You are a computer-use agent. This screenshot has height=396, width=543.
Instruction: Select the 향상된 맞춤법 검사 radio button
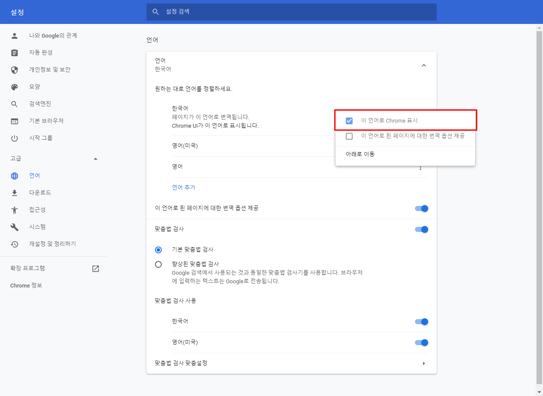(x=158, y=264)
